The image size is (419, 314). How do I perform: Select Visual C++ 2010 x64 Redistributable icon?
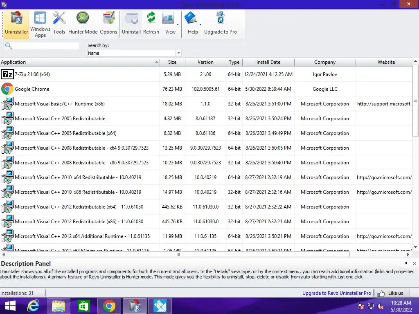(x=7, y=177)
